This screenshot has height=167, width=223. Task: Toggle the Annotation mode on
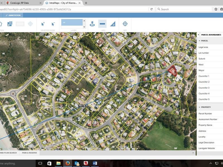click(x=14, y=15)
